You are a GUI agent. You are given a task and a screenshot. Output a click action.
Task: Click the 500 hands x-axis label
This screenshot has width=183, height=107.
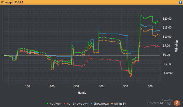(x=126, y=86)
